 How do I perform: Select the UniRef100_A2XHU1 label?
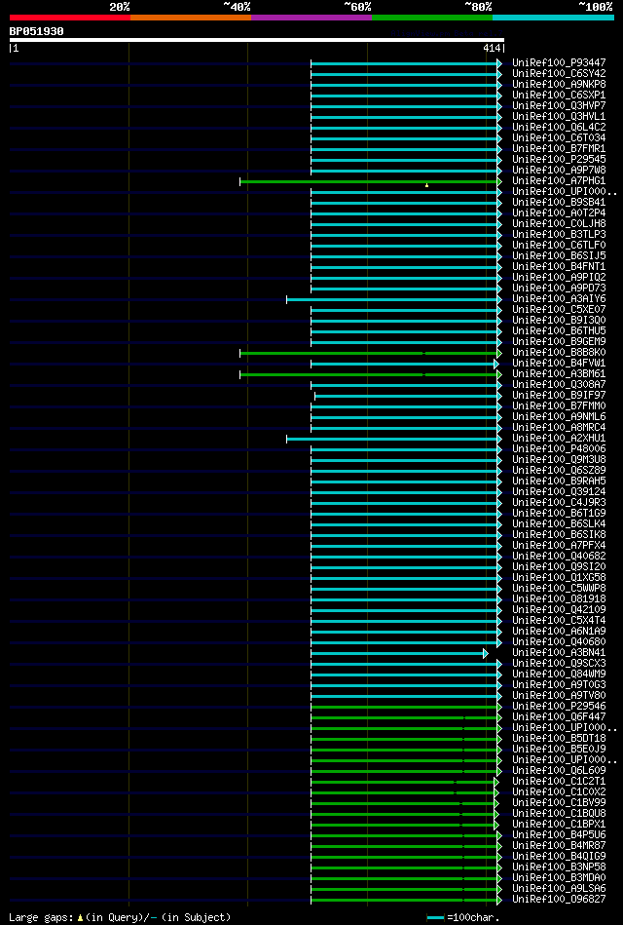559,439
